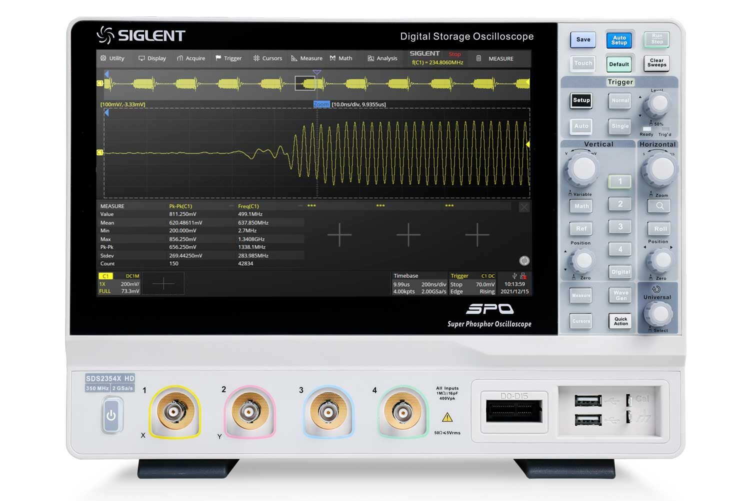This screenshot has width=750, height=501.
Task: Toggle channel 3 hardware button
Action: pos(620,226)
